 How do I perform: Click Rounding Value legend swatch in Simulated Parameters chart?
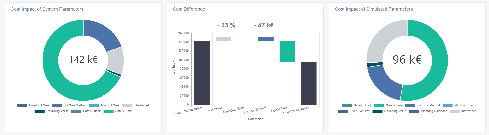(377, 111)
